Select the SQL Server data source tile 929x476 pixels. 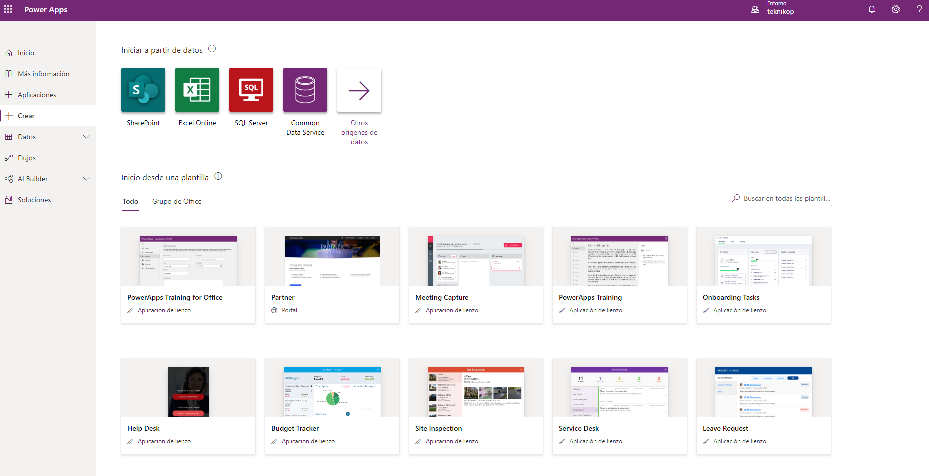point(251,90)
